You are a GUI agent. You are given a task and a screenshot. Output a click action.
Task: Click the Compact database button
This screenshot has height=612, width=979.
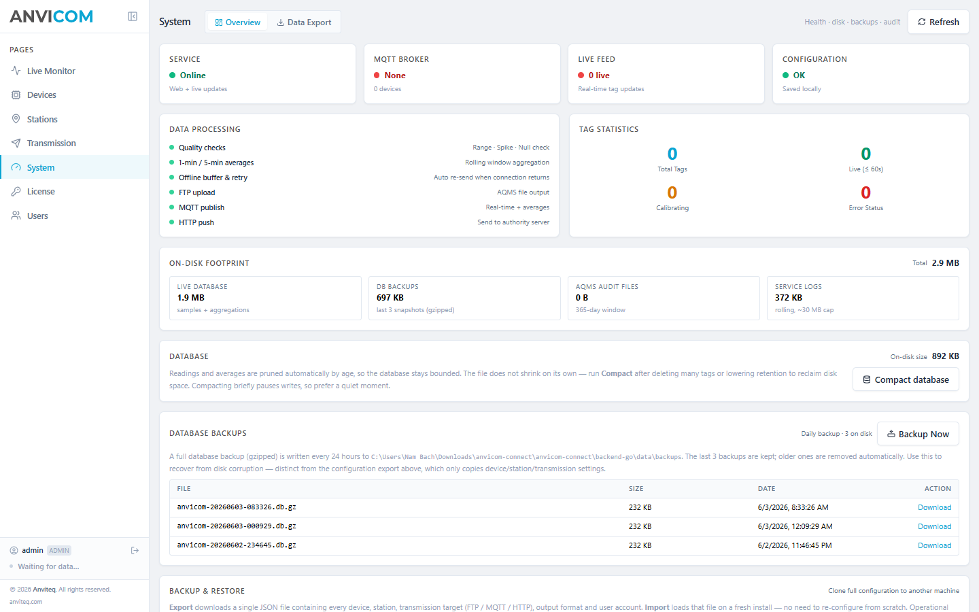click(x=906, y=379)
